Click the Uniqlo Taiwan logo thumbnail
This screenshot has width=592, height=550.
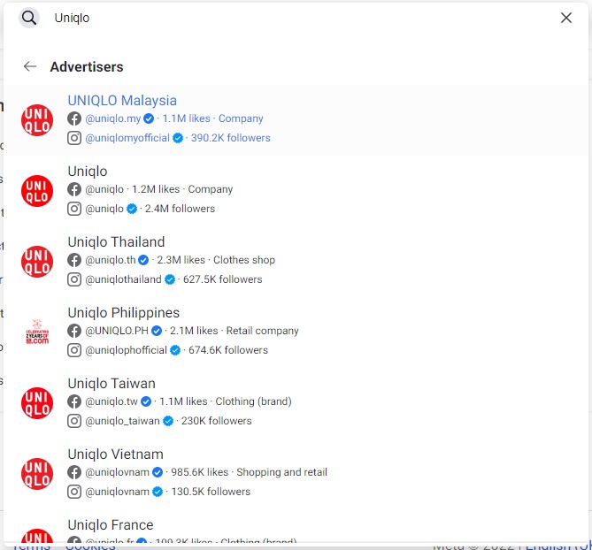click(37, 403)
